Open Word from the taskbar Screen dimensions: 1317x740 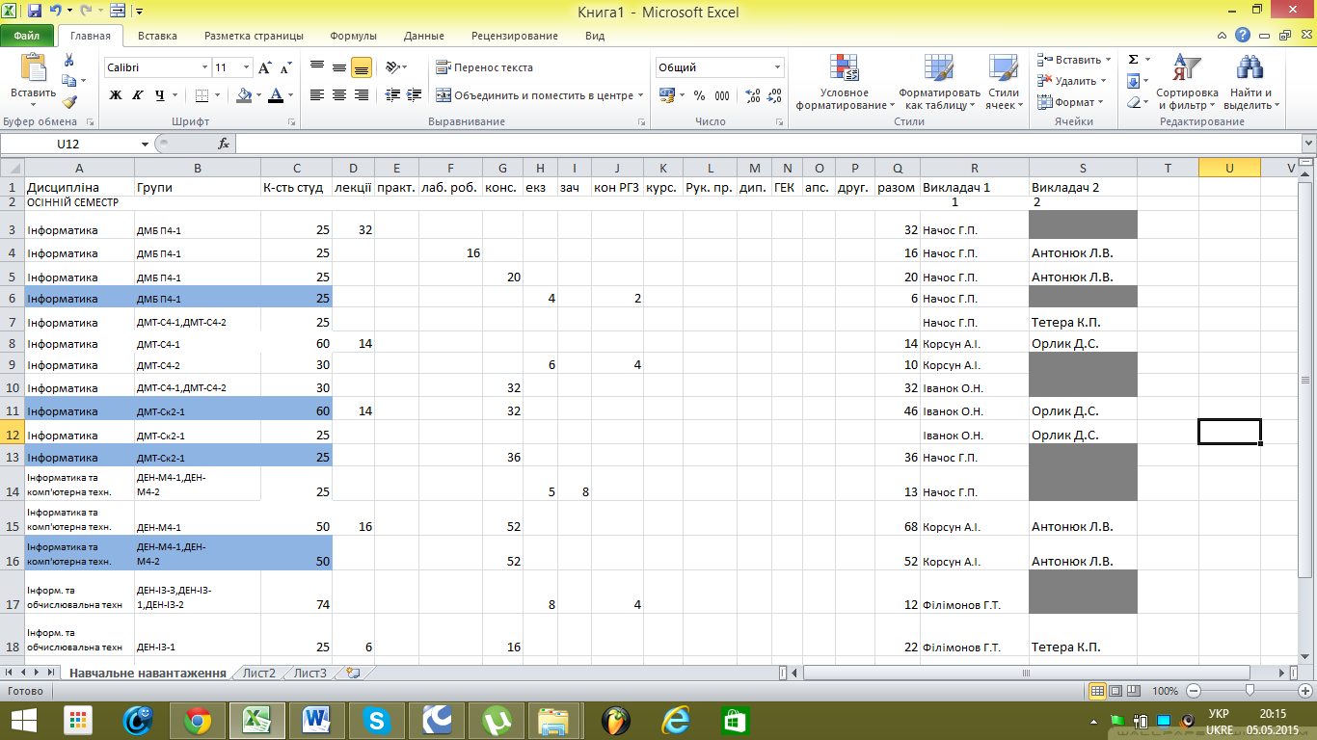click(x=316, y=720)
